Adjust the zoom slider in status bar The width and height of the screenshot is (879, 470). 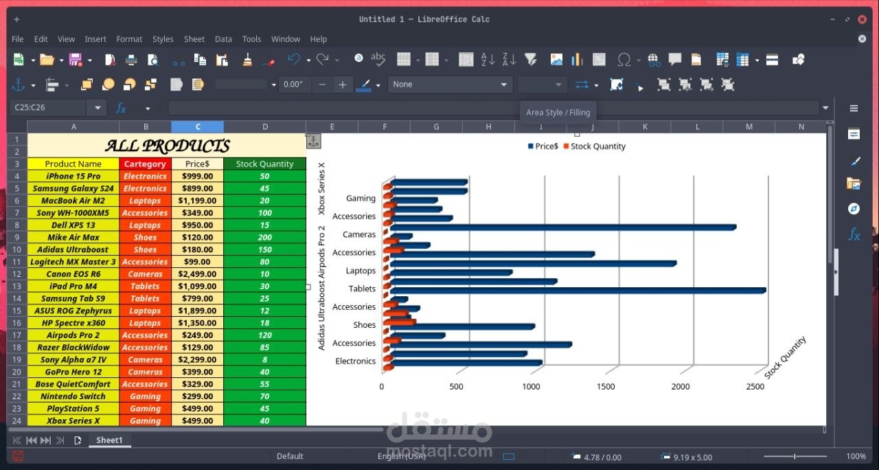click(x=795, y=456)
